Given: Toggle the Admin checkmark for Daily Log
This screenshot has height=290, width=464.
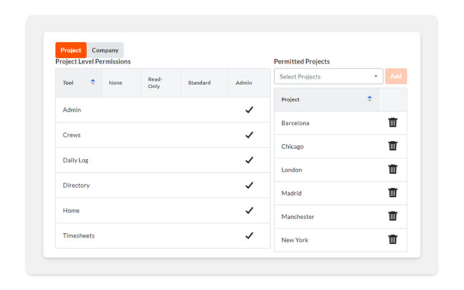Looking at the screenshot, I should click(249, 160).
